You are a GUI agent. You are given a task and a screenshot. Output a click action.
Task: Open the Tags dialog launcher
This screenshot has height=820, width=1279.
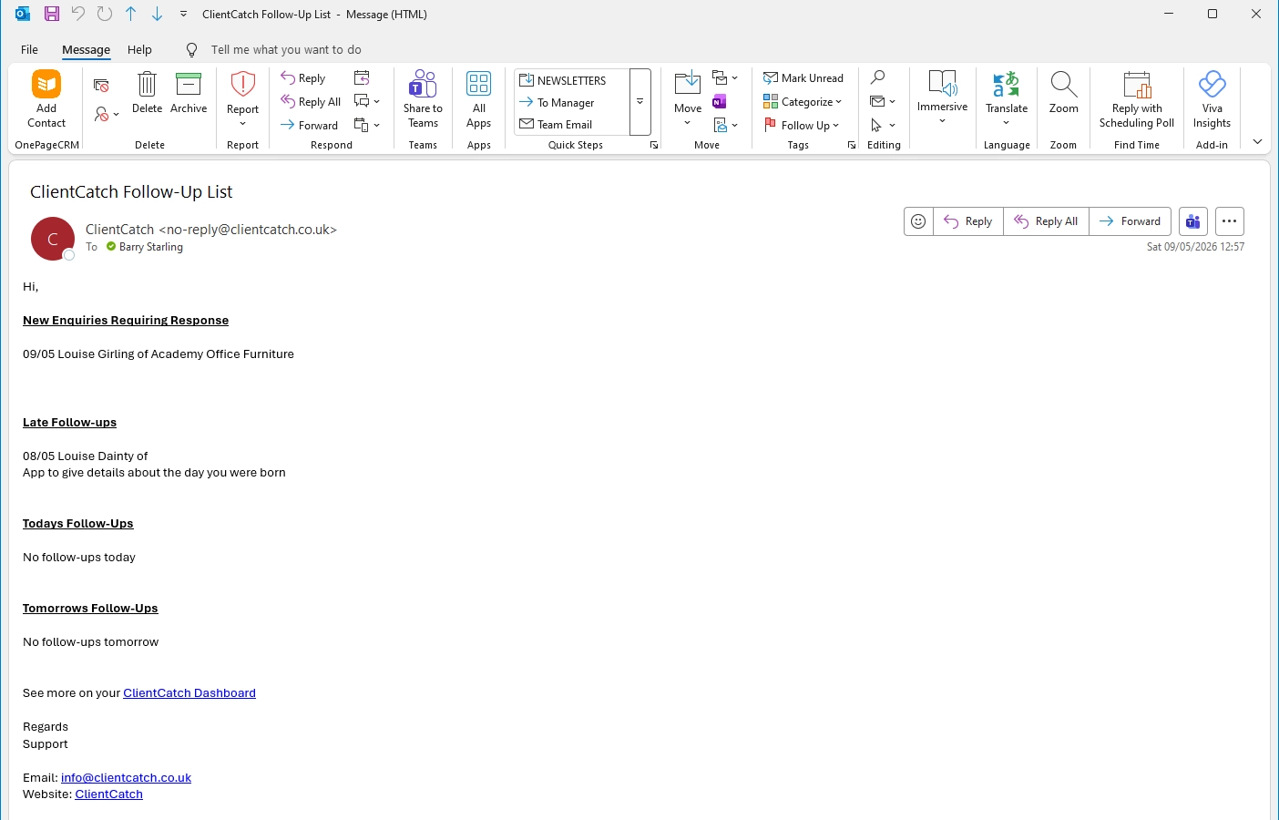tap(852, 146)
